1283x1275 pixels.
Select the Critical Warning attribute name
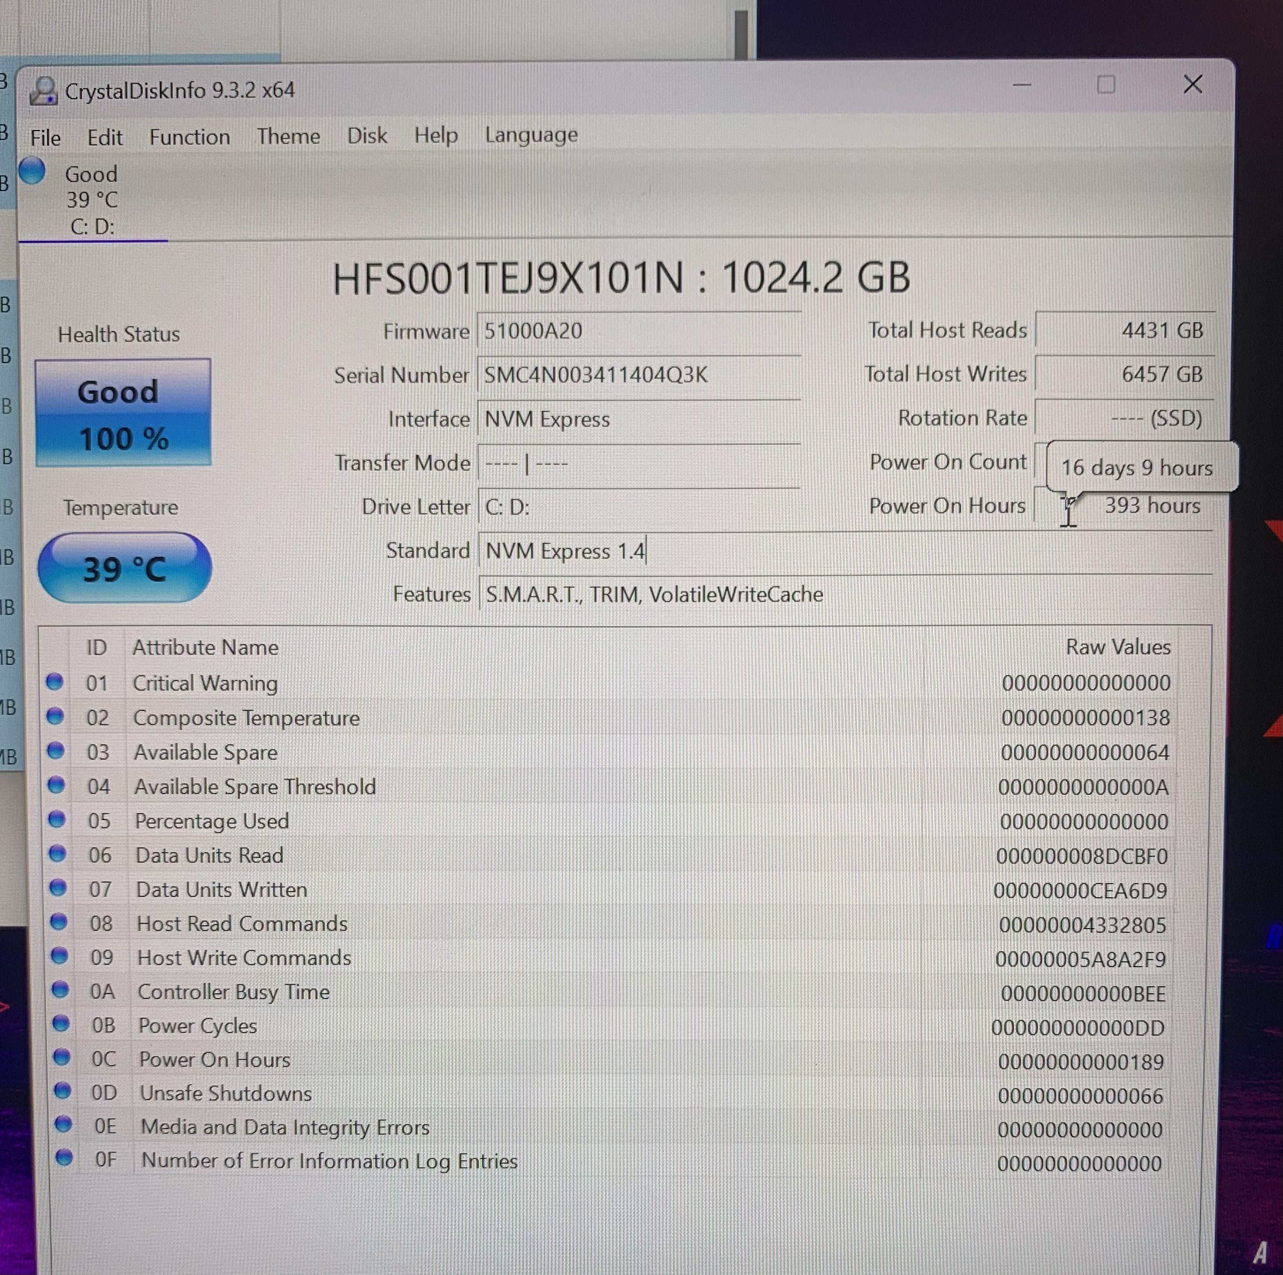205,683
